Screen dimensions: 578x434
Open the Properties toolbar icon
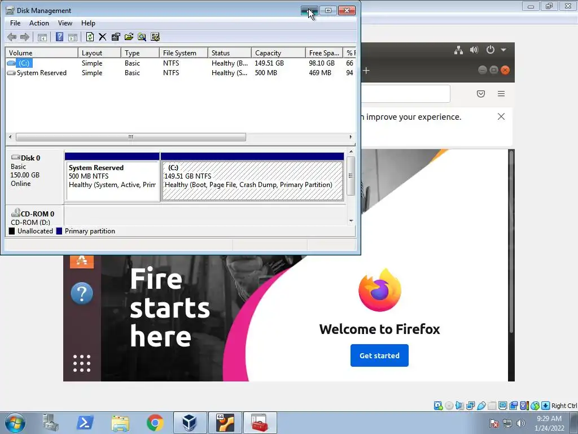116,37
